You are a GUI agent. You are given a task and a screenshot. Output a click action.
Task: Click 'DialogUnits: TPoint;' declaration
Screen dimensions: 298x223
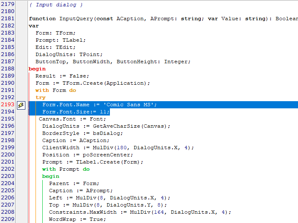click(69, 54)
